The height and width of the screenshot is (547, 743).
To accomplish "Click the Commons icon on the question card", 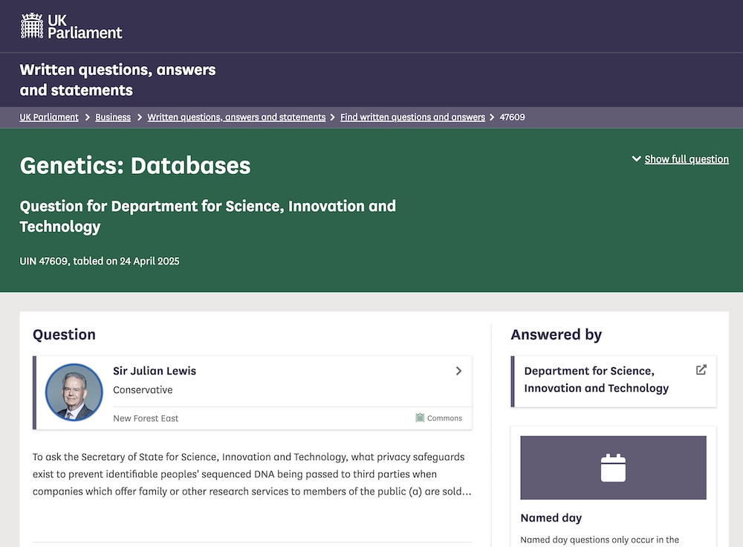I will [421, 418].
